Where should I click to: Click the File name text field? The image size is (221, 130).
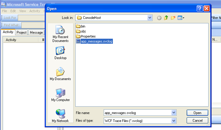point(137,113)
